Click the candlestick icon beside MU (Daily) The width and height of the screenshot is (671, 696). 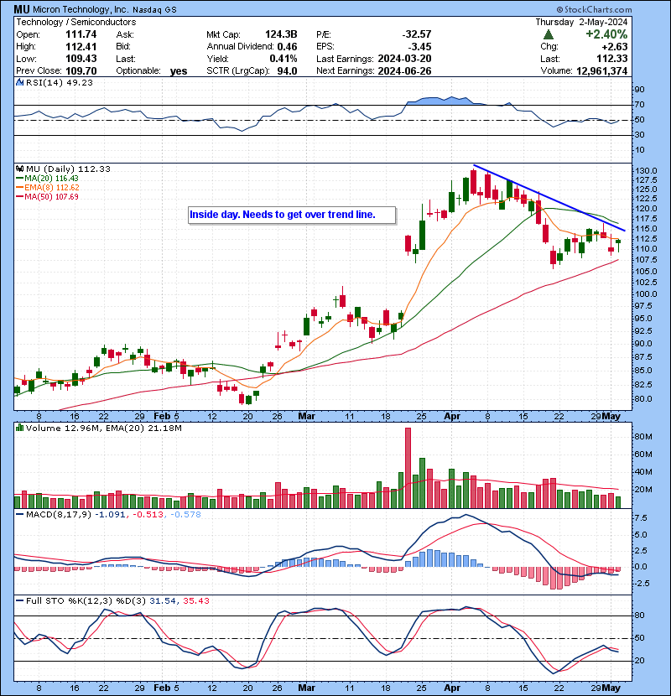click(19, 169)
